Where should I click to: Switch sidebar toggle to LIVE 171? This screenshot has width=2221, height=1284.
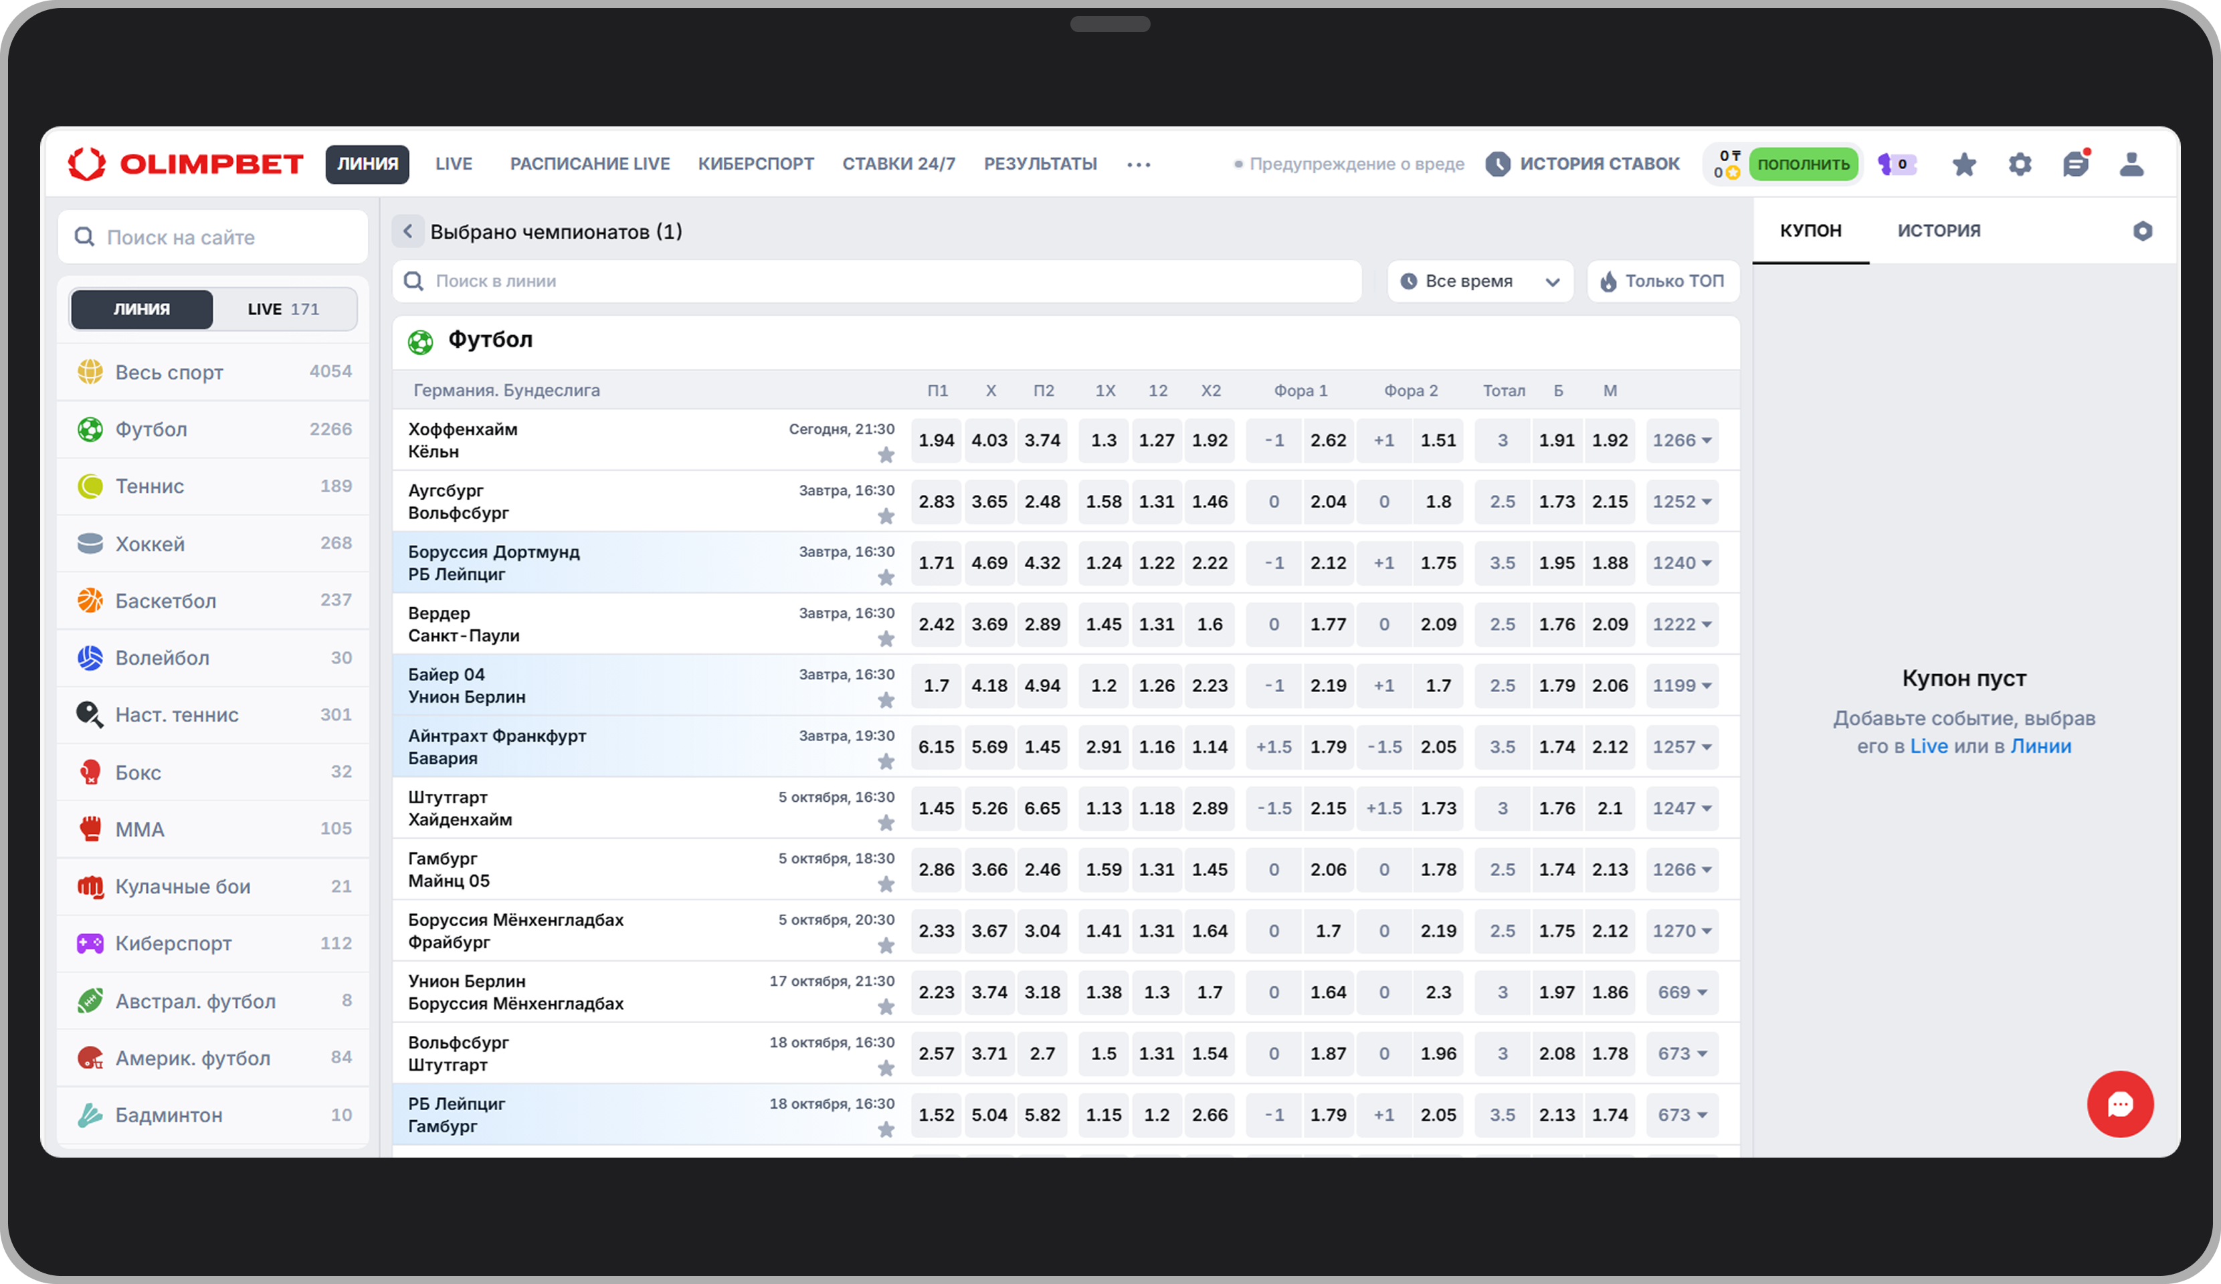284,310
